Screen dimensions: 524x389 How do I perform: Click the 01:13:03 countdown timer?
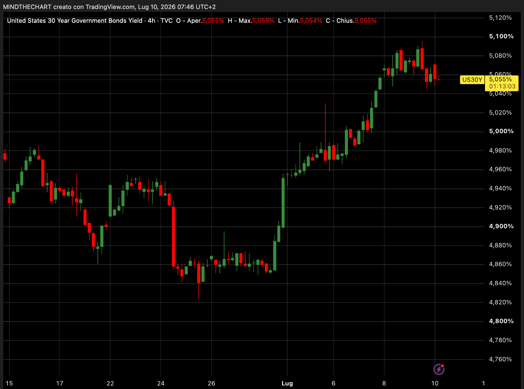coord(502,86)
